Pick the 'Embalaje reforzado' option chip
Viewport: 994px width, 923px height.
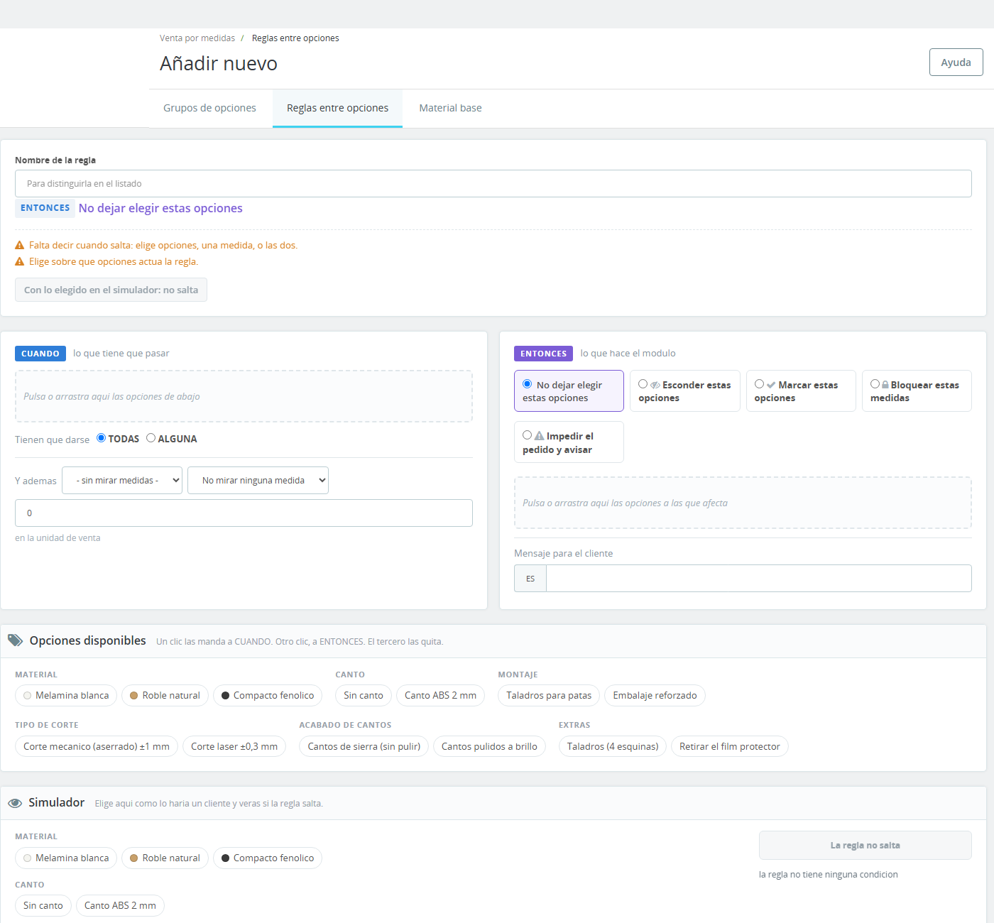coord(655,696)
